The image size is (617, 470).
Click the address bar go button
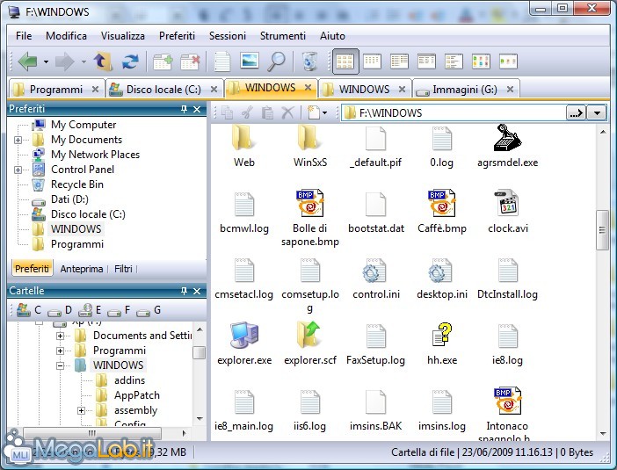(576, 113)
